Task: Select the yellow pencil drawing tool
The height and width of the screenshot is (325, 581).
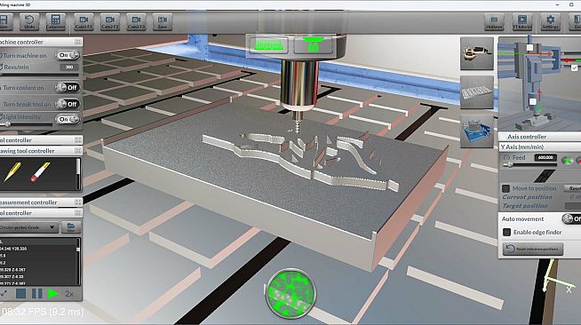Action: [x=12, y=172]
